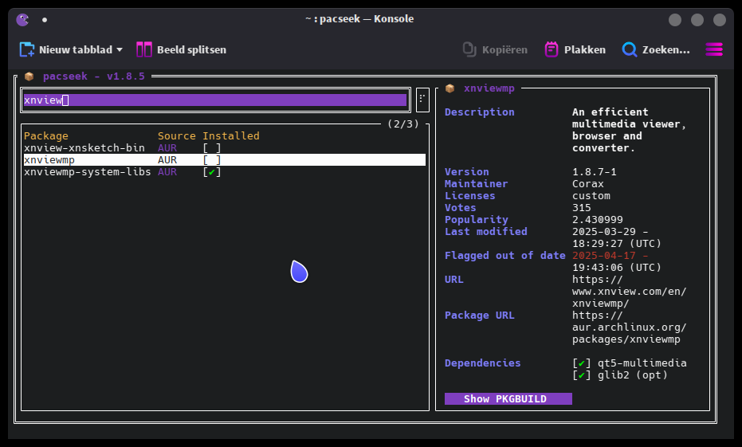Click the Plakken paste icon
This screenshot has width=742, height=447.
point(552,49)
